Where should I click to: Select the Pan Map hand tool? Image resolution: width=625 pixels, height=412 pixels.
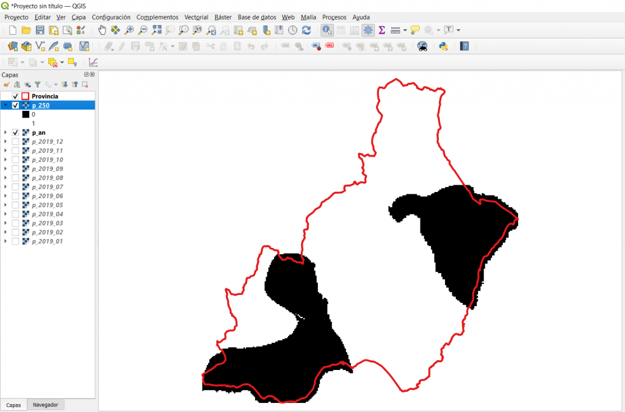pyautogui.click(x=102, y=30)
